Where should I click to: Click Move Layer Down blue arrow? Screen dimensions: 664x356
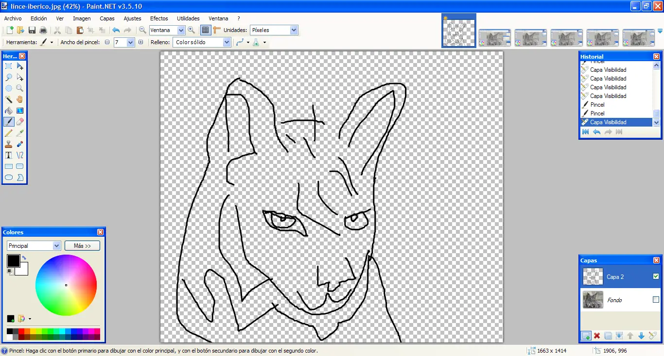pos(641,336)
